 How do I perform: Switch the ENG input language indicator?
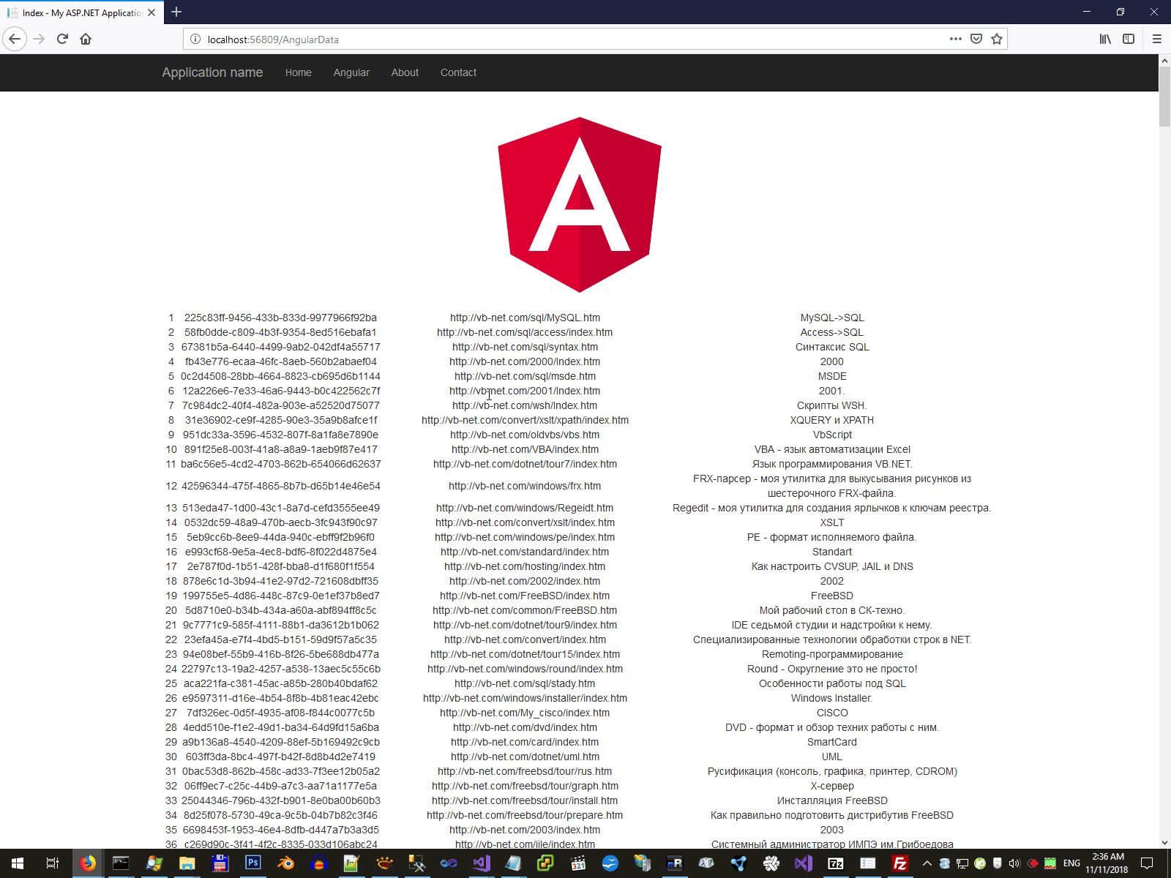coord(1071,863)
